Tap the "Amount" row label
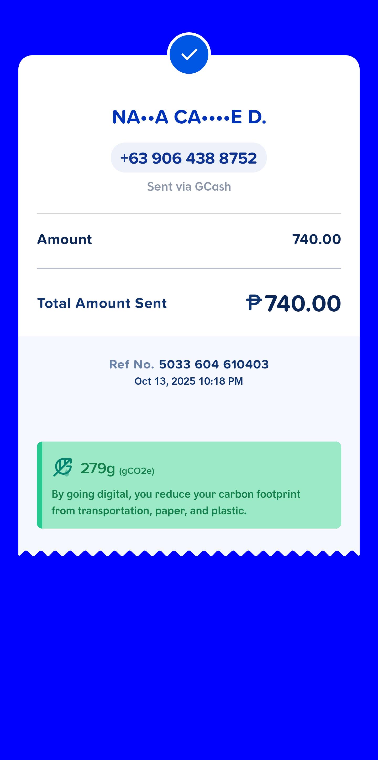The width and height of the screenshot is (378, 760). click(65, 239)
